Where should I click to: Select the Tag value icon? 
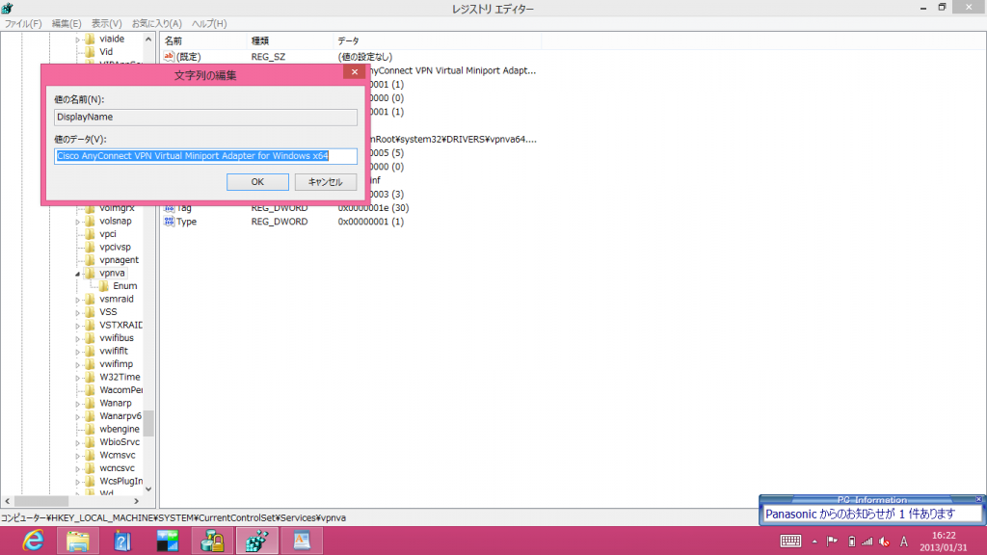169,208
